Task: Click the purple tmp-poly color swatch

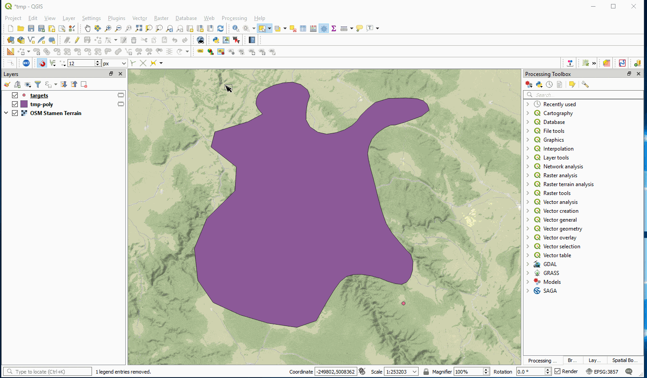Action: 24,104
